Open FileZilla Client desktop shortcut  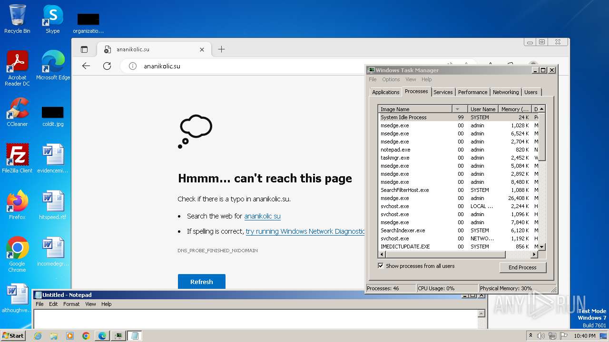coord(17,159)
